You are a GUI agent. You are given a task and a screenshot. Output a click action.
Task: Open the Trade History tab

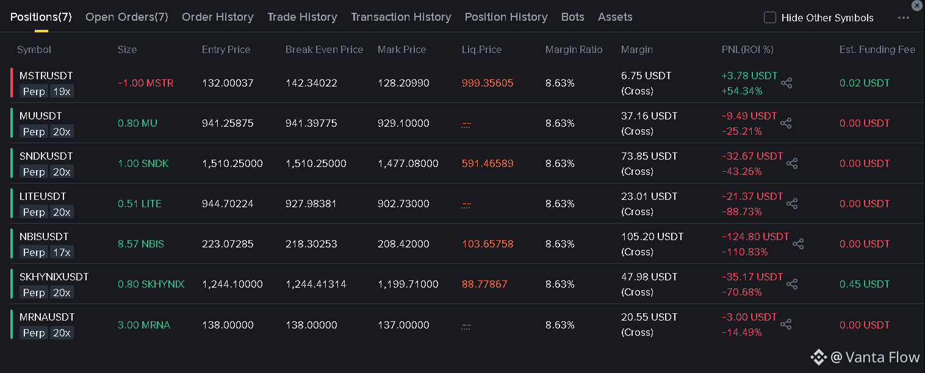pyautogui.click(x=302, y=17)
